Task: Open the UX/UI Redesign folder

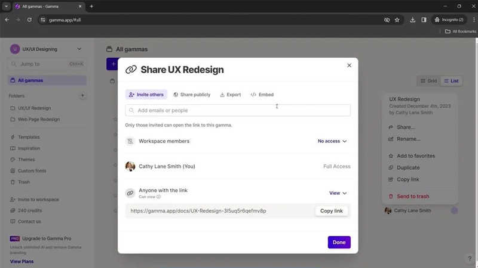Action: click(x=34, y=108)
